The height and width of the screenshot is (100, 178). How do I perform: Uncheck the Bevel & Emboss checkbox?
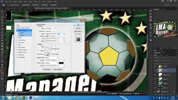coord(17,30)
